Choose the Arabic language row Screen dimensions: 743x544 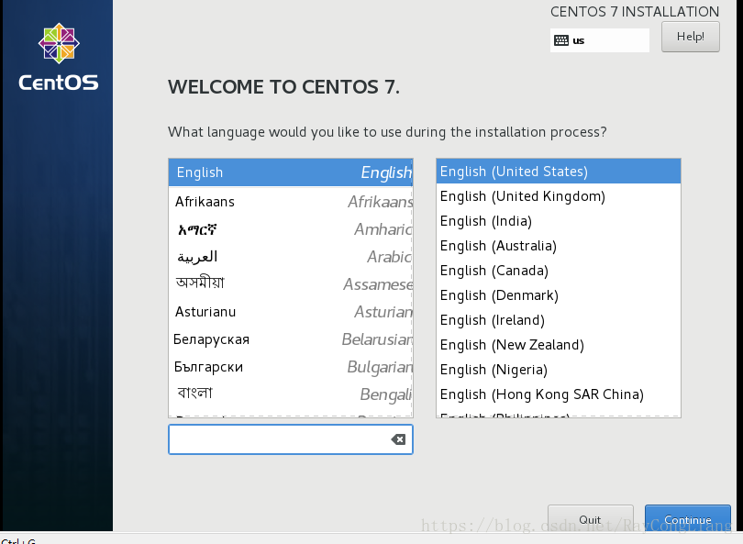pyautogui.click(x=291, y=257)
